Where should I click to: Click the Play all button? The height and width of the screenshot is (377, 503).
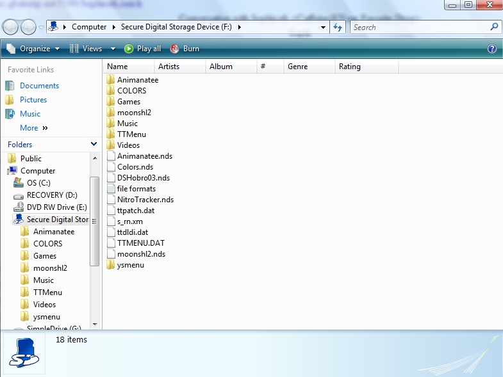click(x=143, y=49)
